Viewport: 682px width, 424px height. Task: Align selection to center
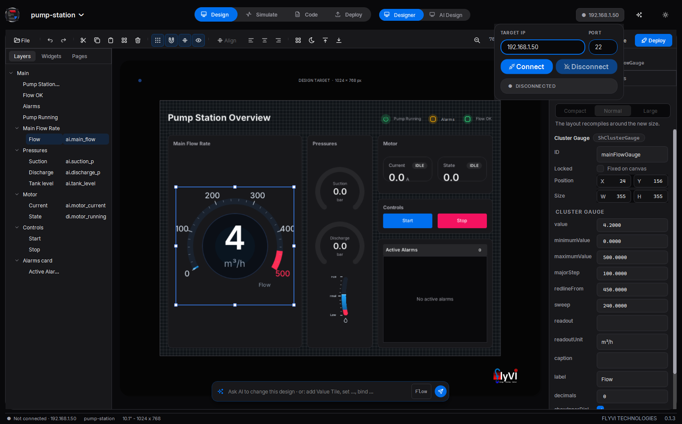coord(265,40)
